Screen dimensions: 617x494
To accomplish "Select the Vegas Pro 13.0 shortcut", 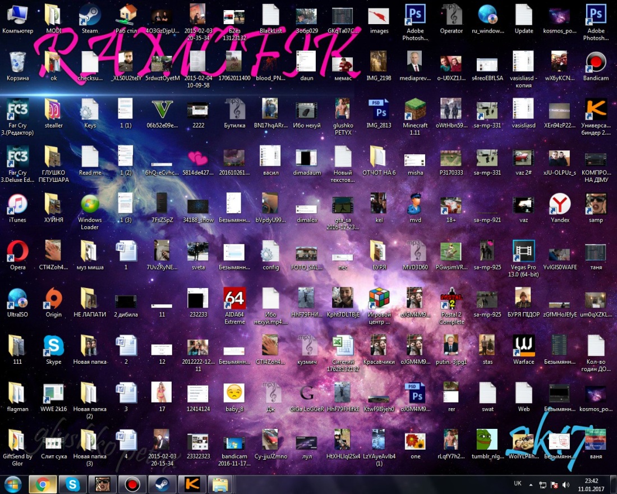I will (524, 251).
